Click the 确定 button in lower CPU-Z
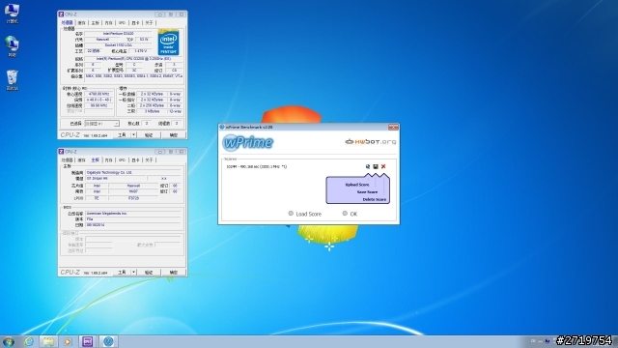This screenshot has height=348, width=618. point(174,273)
